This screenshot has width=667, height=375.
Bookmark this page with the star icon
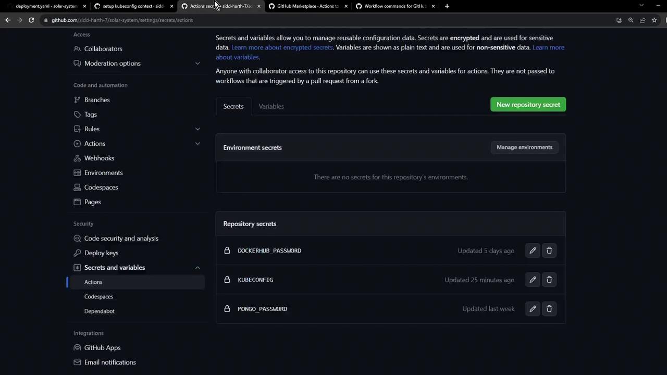point(654,20)
